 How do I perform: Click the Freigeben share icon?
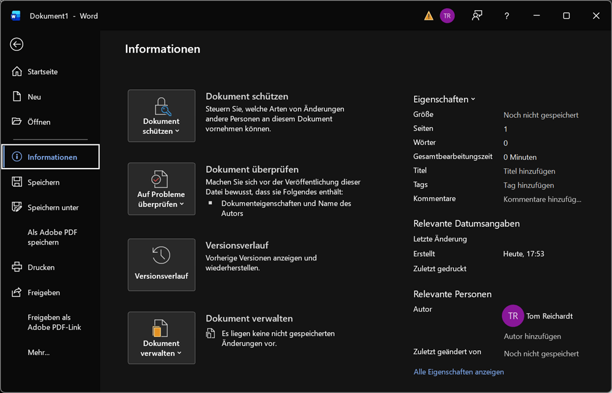pos(17,292)
